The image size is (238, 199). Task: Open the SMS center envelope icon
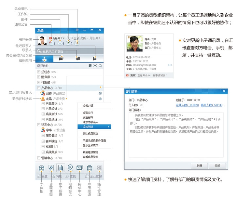point(79,168)
